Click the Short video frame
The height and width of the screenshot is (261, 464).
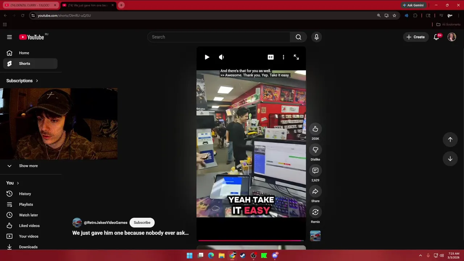click(251, 144)
